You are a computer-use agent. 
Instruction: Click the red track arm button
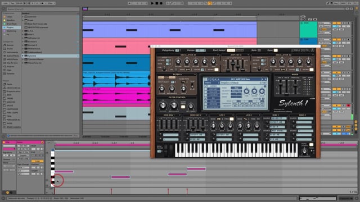click(348, 105)
